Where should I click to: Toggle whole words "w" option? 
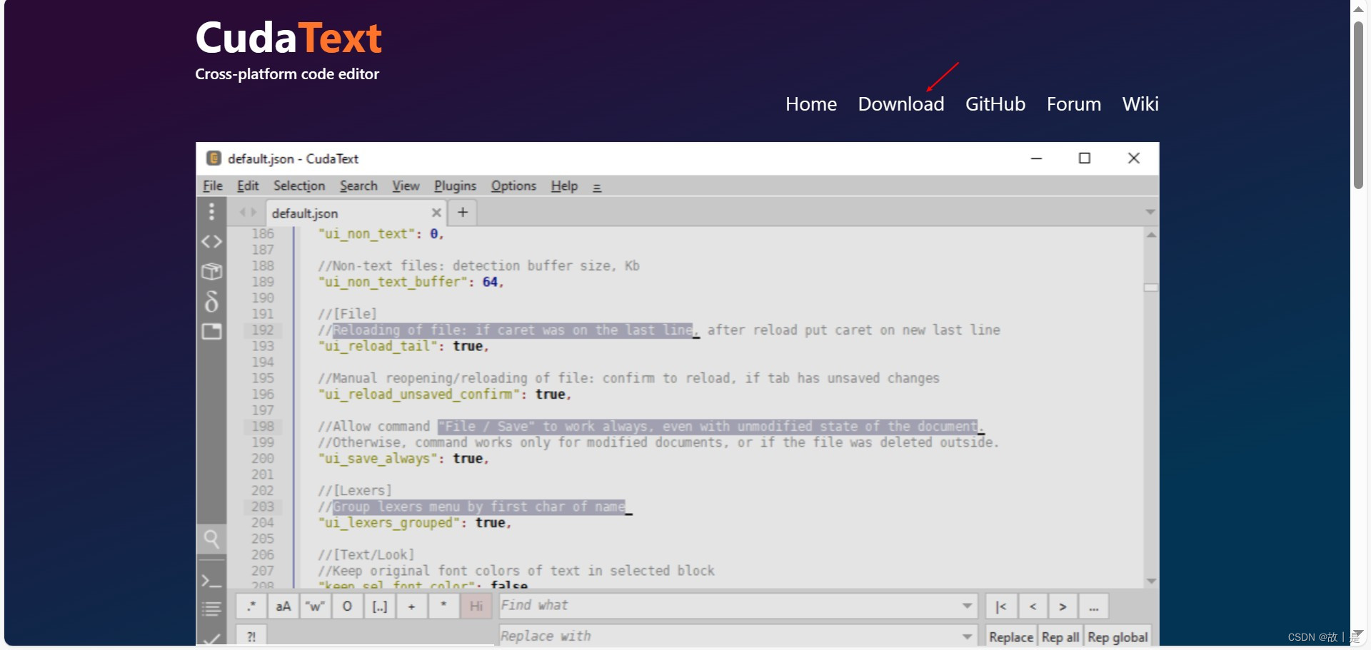point(315,606)
